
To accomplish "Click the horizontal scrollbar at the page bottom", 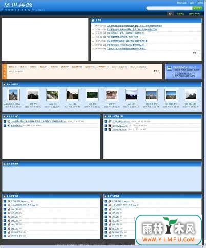I will (x=102, y=247).
